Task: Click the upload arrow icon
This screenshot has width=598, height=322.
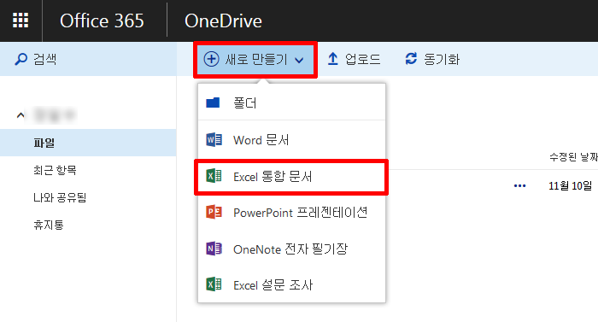Action: coord(332,59)
